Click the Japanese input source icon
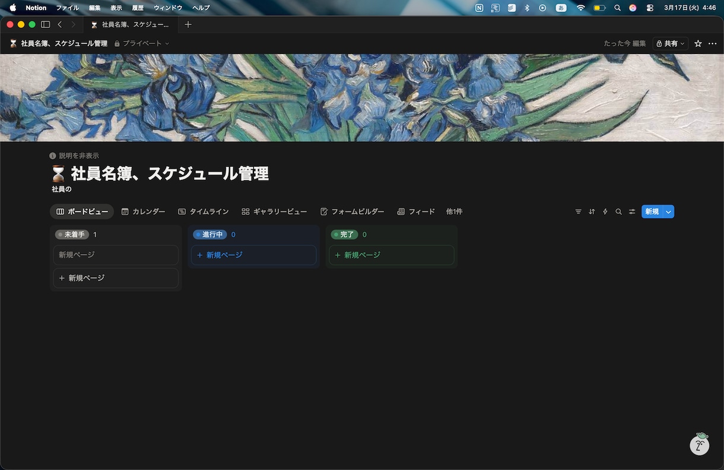 pos(561,8)
